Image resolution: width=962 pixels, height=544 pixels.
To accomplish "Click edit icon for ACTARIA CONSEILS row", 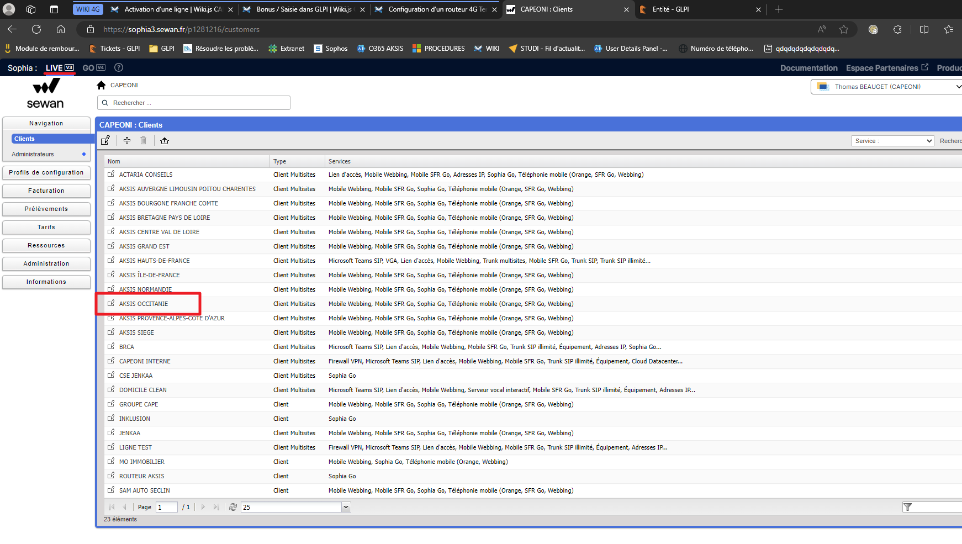I will (x=111, y=174).
